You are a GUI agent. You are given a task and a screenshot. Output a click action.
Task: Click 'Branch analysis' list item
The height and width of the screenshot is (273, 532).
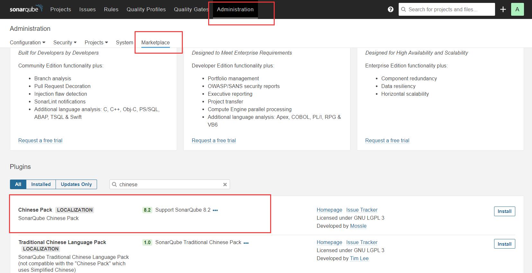(x=53, y=78)
